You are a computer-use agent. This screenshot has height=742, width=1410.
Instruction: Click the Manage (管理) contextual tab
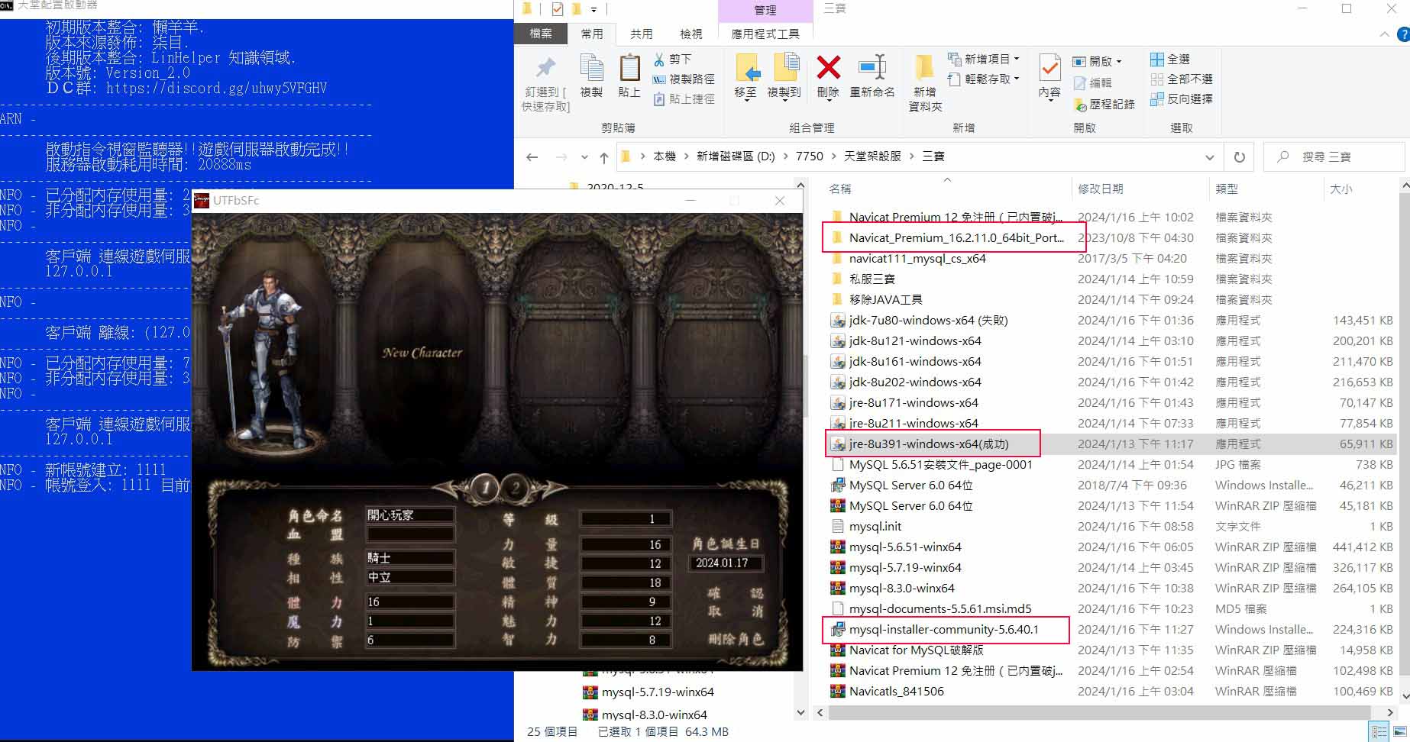click(765, 10)
